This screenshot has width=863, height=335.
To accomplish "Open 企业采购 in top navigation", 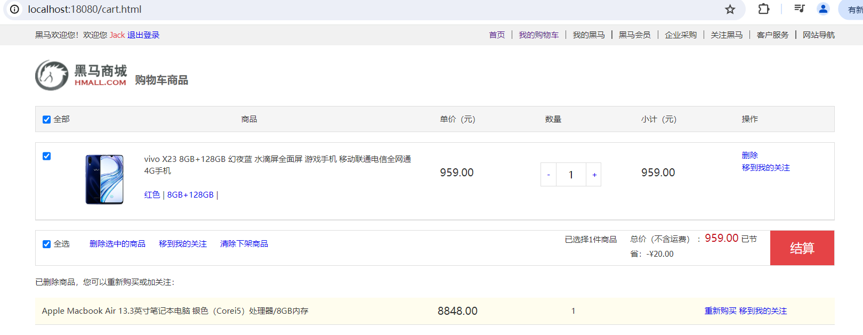I will pos(681,35).
